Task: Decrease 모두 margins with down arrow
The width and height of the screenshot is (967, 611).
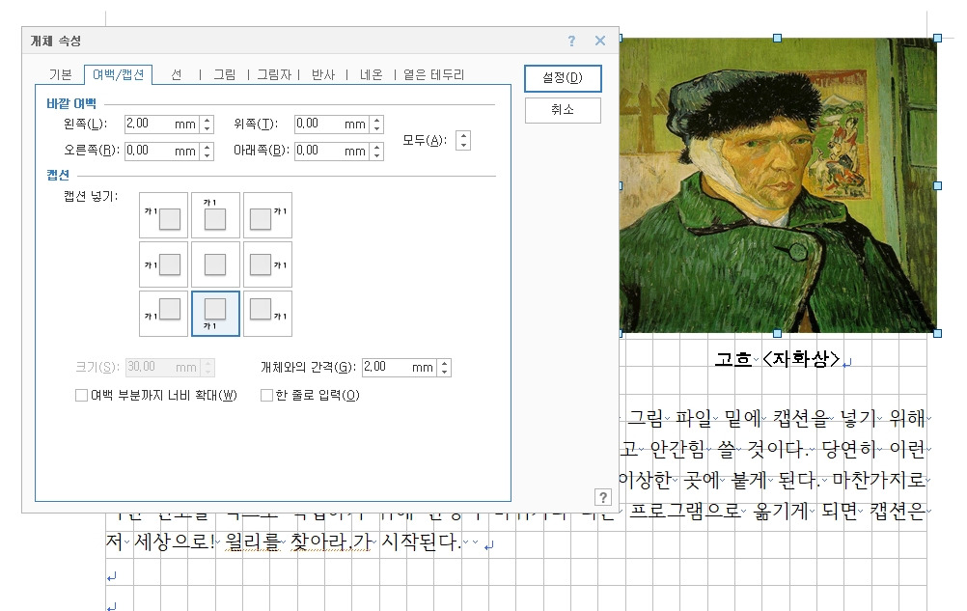Action: click(464, 146)
